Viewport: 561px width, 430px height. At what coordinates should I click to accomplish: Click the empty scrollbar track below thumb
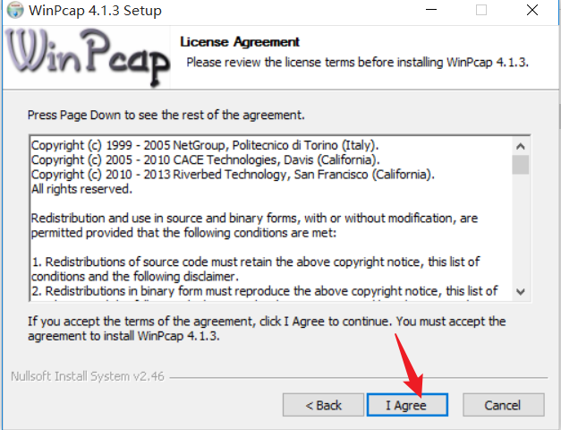pos(521,228)
